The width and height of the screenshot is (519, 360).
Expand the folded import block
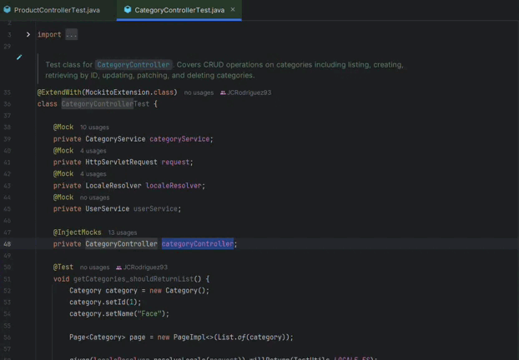point(28,34)
